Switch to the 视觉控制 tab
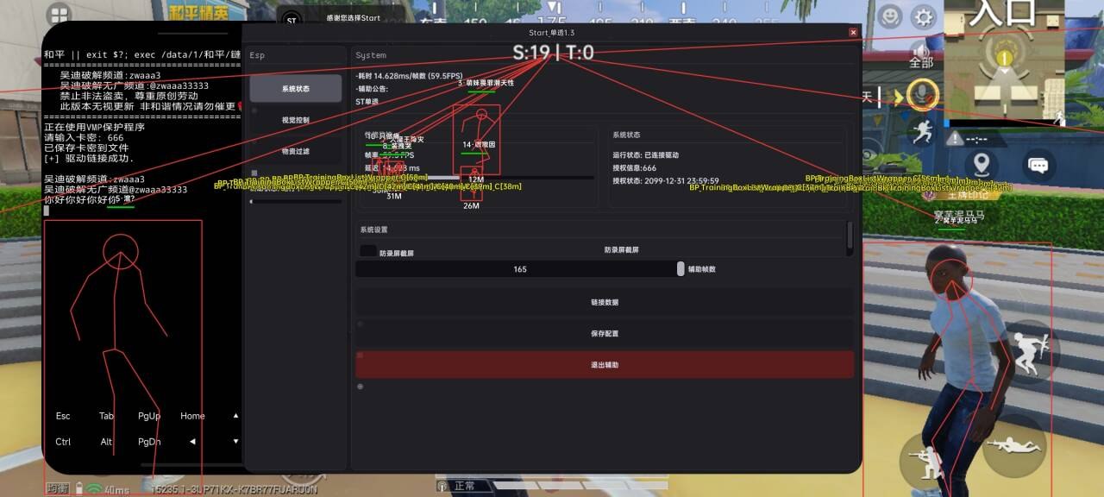This screenshot has height=497, width=1104. (296, 120)
